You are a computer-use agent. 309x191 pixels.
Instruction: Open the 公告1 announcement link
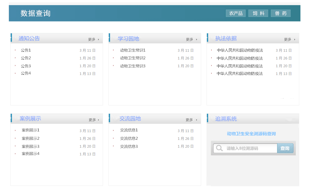coord(26,50)
